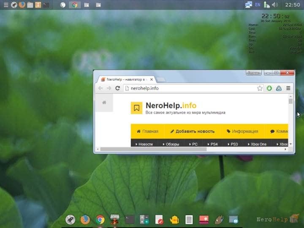Switch to the Chrome window in top panel
Image resolution: width=304 pixels, height=228 pixels.
pyautogui.click(x=75, y=5)
